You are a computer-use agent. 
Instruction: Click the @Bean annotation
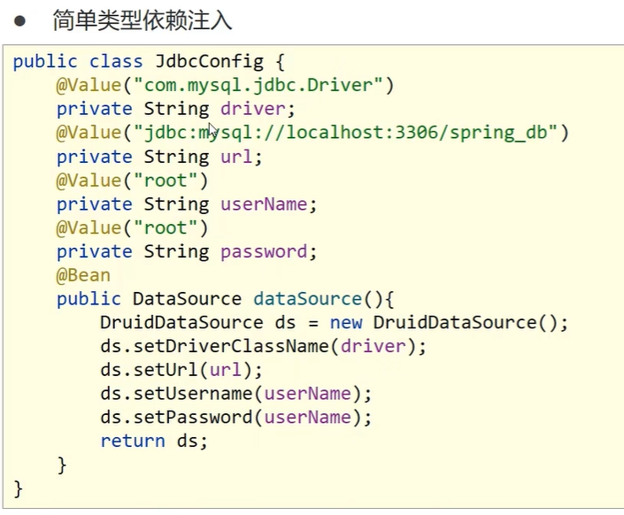click(x=83, y=275)
